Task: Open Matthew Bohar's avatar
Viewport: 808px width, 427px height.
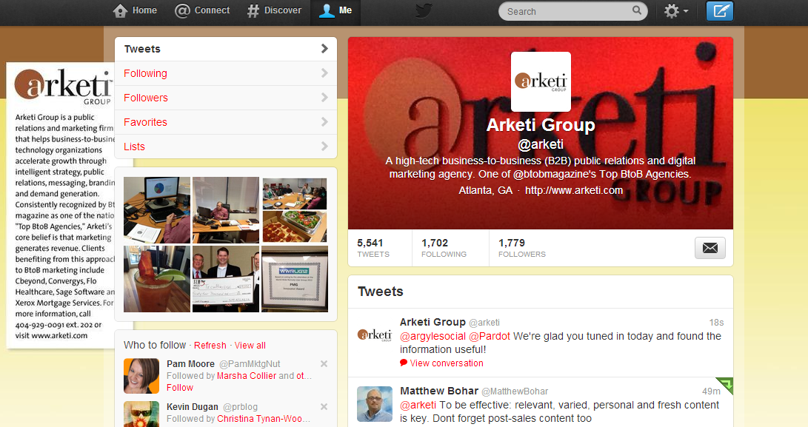Action: click(375, 404)
